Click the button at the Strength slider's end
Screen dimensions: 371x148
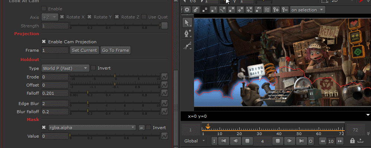click(164, 26)
